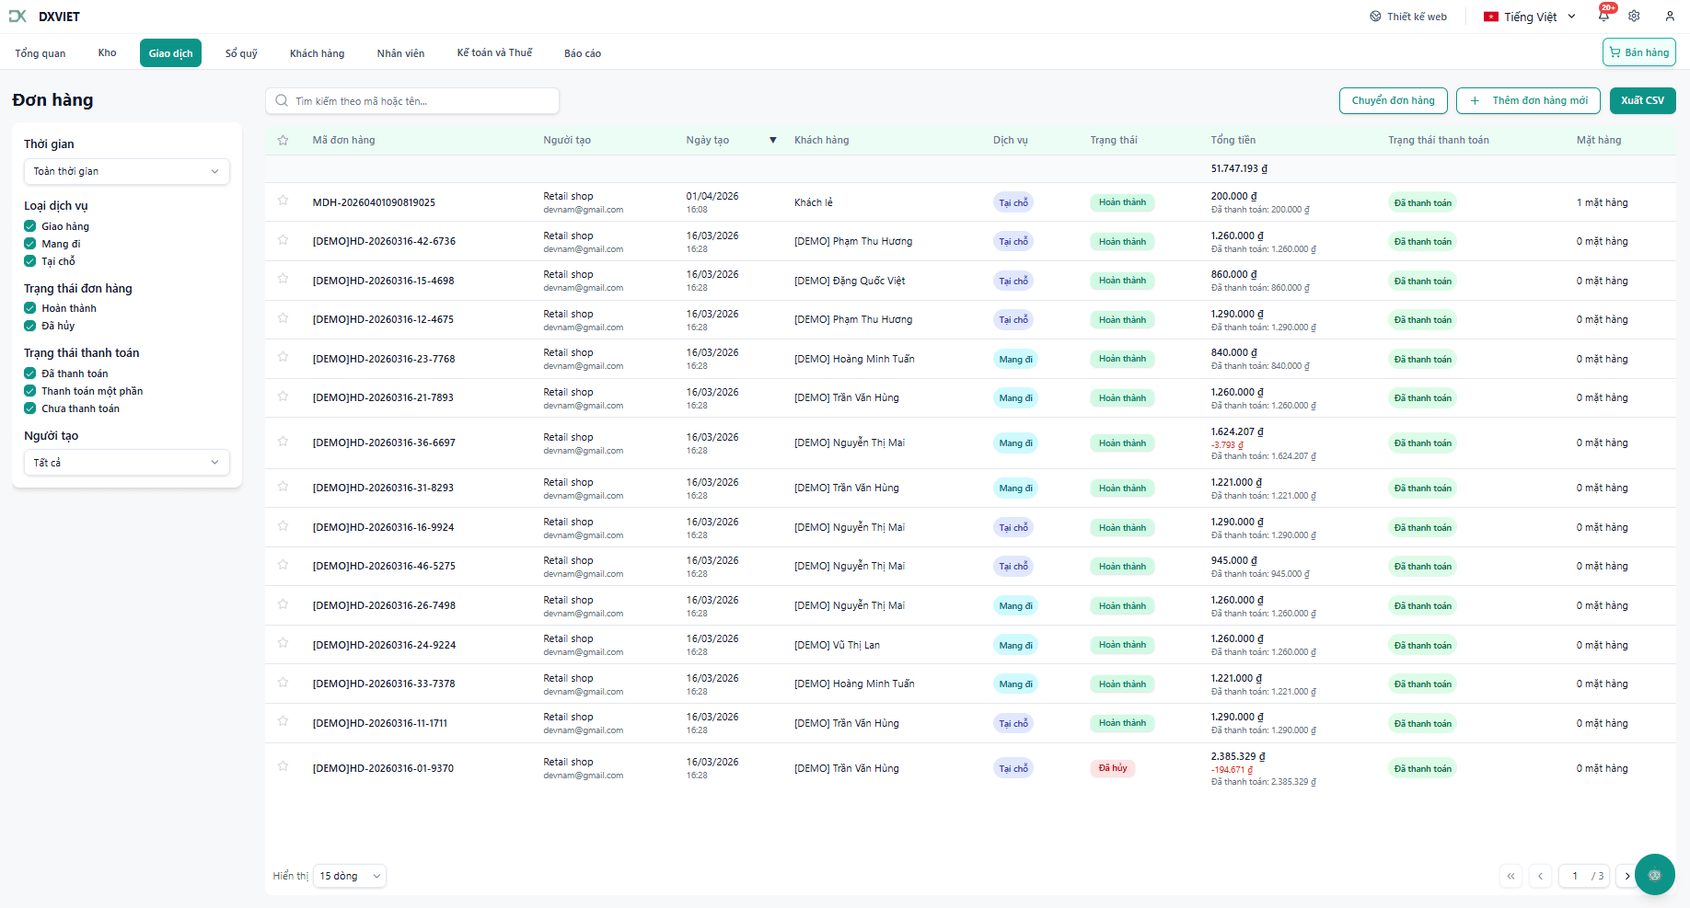Jump to first page double-arrow
The height and width of the screenshot is (908, 1690).
[1511, 876]
